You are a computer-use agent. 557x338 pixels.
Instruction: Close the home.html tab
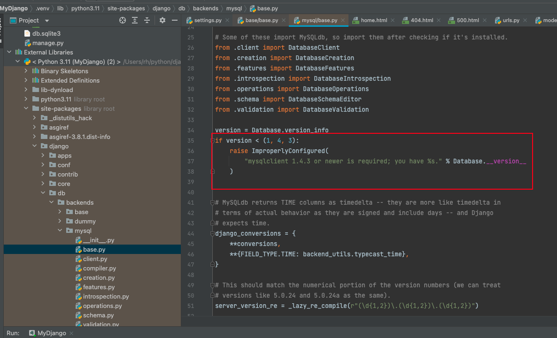(x=393, y=20)
